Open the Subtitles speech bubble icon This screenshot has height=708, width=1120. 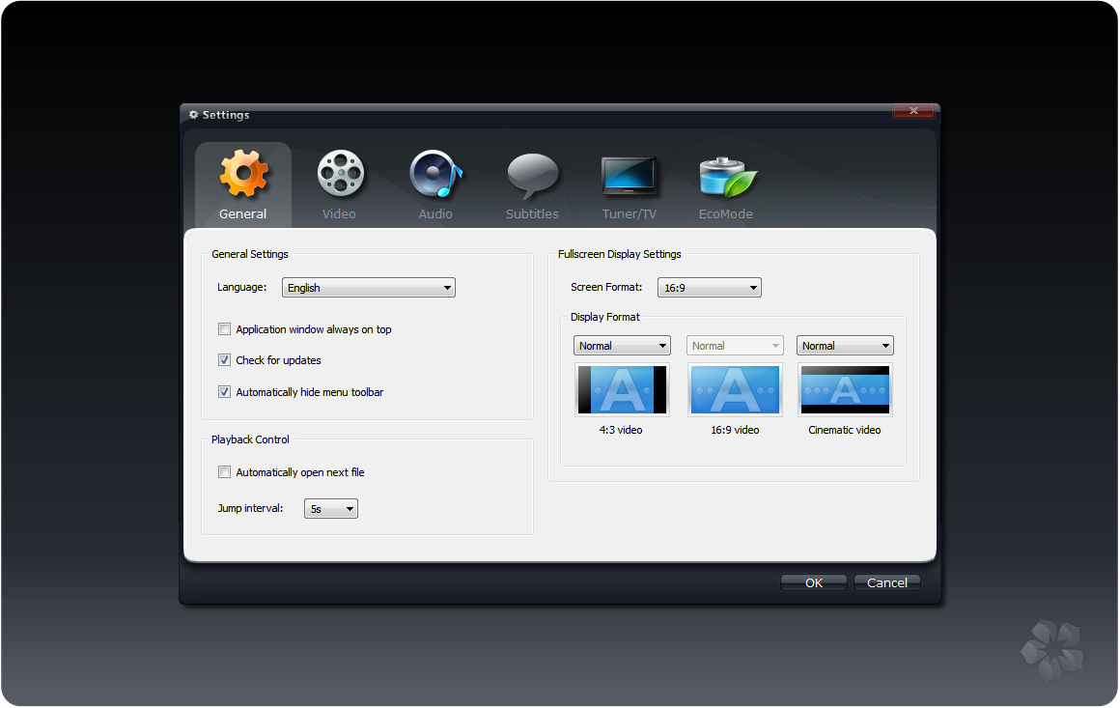[532, 176]
